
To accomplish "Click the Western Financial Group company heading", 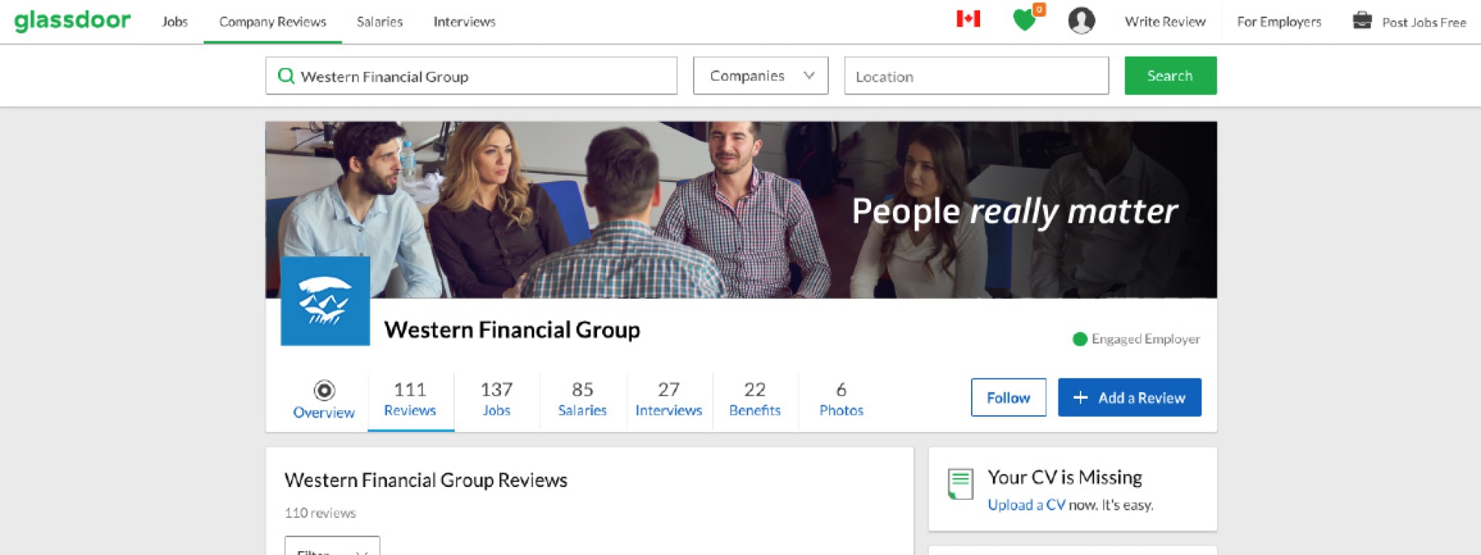I will click(512, 330).
